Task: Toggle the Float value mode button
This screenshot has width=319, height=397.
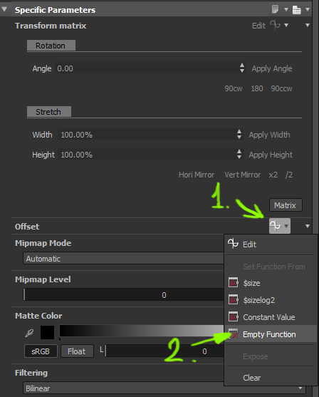Action: [x=77, y=351]
